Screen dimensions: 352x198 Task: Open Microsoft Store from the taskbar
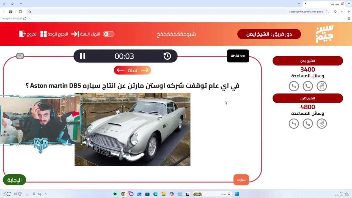point(147,194)
